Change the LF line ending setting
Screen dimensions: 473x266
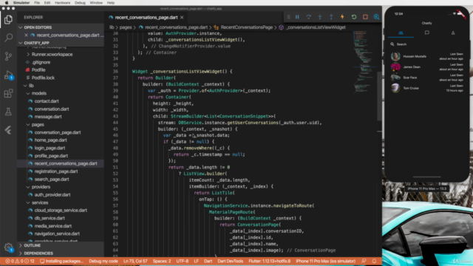pos(196,261)
